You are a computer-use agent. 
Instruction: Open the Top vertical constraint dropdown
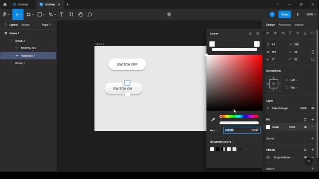point(294,88)
